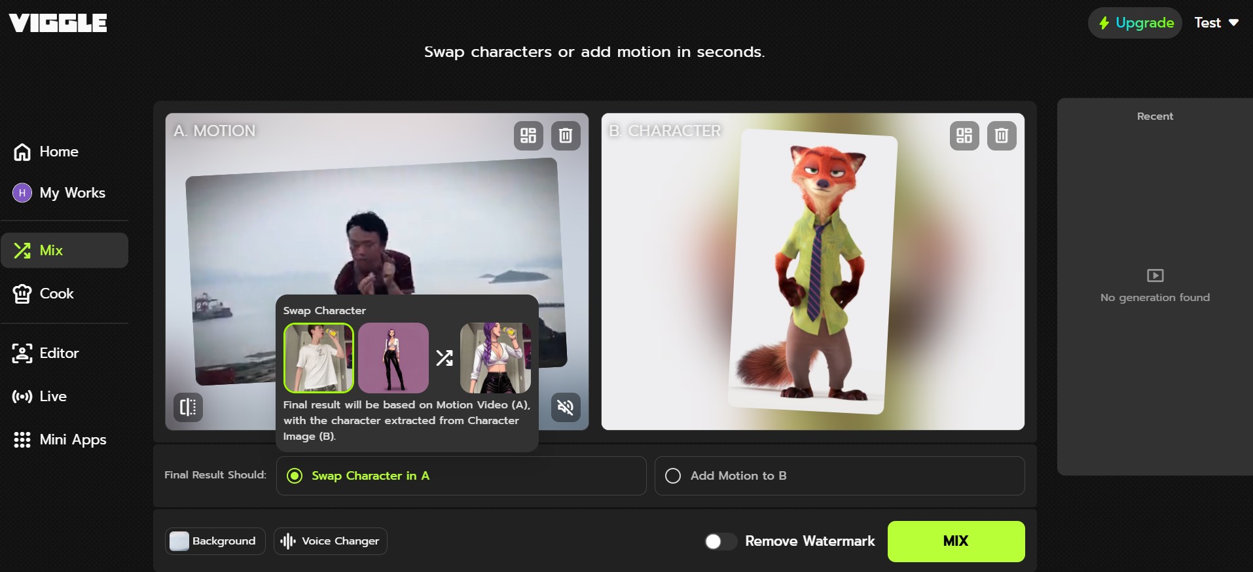Viewport: 1253px width, 572px height.
Task: Delete the Motion video
Action: [x=566, y=135]
